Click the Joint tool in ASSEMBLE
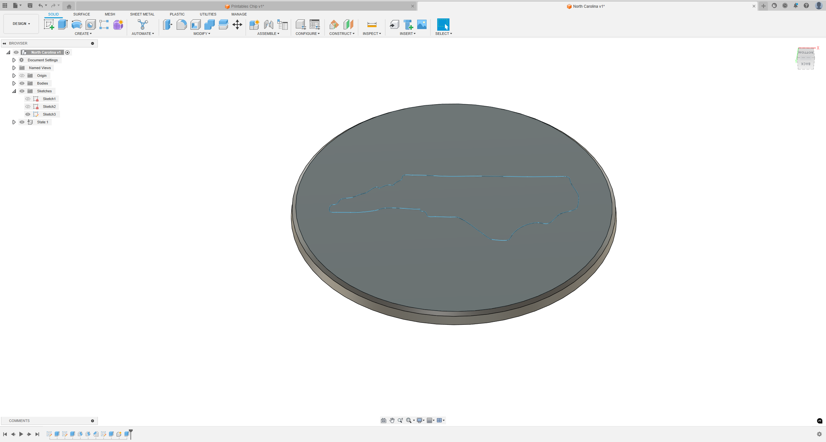This screenshot has height=442, width=826. (x=268, y=24)
